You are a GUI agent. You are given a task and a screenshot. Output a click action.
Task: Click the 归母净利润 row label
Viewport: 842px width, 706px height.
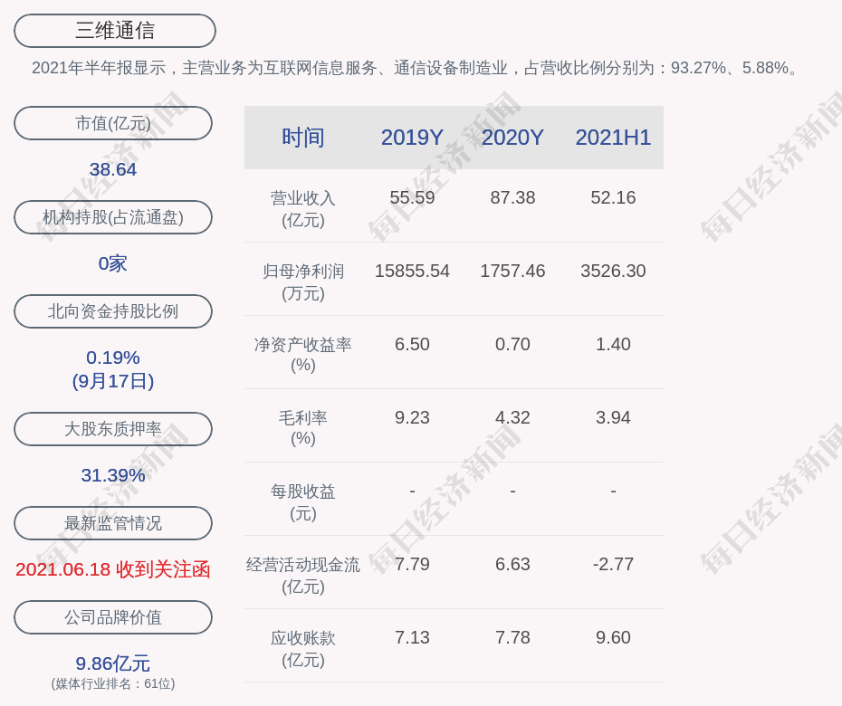[303, 282]
